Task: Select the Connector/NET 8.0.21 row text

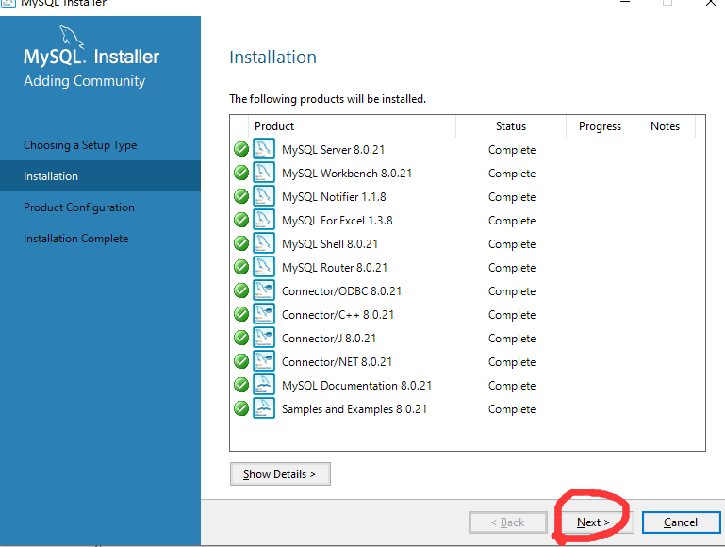Action: 338,362
